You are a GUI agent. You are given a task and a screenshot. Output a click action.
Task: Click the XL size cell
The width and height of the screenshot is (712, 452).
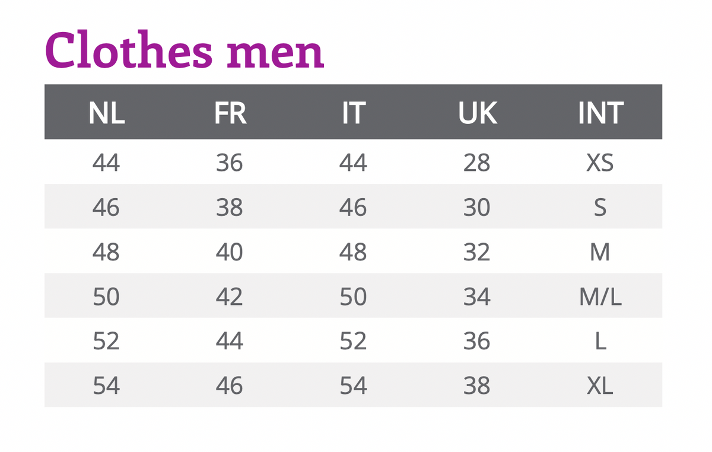click(600, 386)
